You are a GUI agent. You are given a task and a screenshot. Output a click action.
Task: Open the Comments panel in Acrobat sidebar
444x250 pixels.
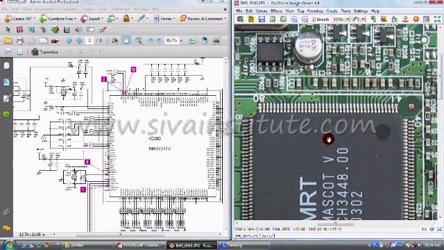coord(6,228)
